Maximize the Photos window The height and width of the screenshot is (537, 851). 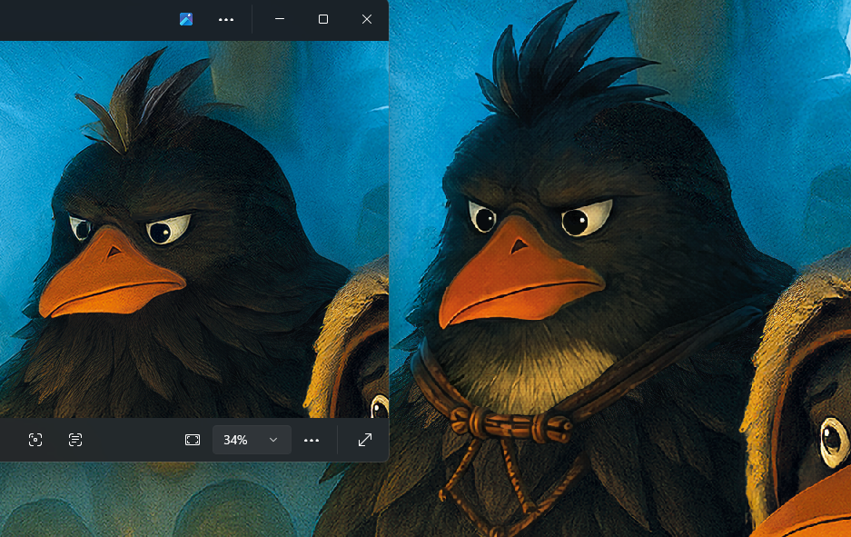pos(323,19)
